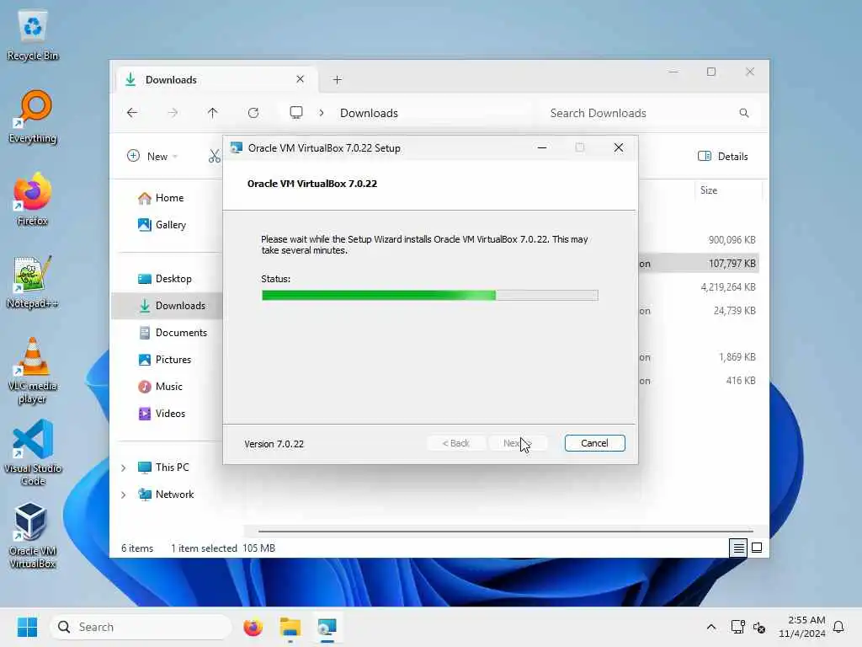The height and width of the screenshot is (647, 862).
Task: Select the Downloads tab in File Explorer
Action: pos(217,80)
